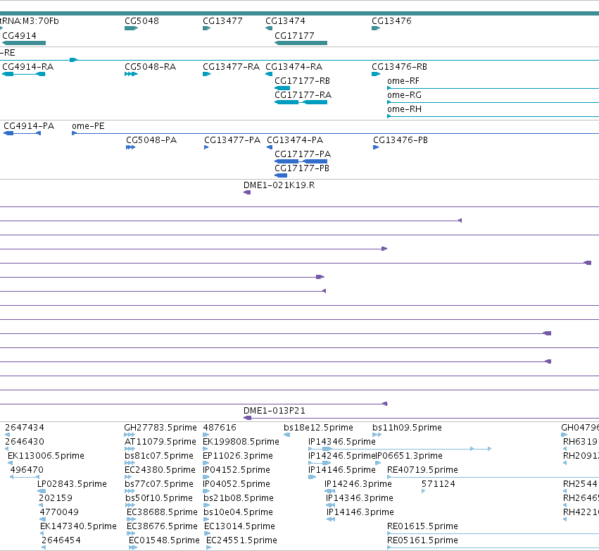
Task: Select the CG13474 gene label
Action: coord(285,21)
